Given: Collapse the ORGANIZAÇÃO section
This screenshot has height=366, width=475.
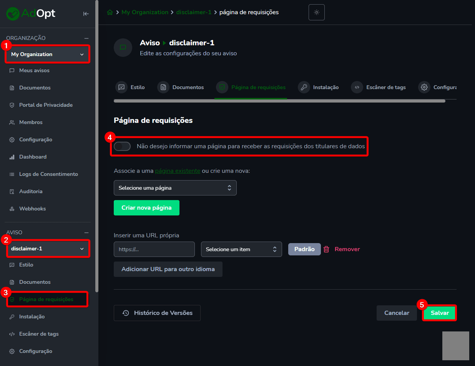Looking at the screenshot, I should 86,38.
